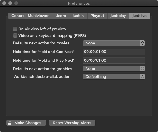Click 'Defaults next action for graphics' label
Viewport: 158px width, 132px height.
click(42, 69)
